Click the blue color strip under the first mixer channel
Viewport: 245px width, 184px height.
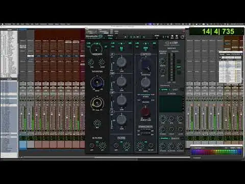point(23,144)
